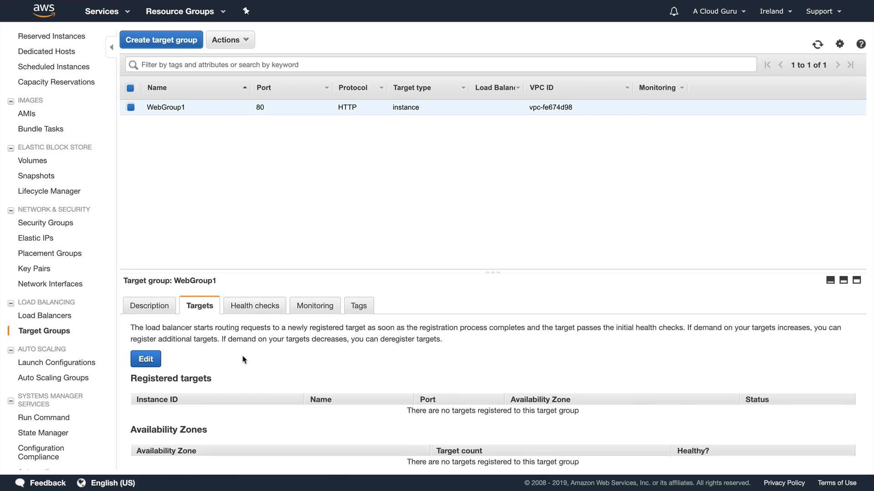Open the notifications bell icon

click(674, 11)
